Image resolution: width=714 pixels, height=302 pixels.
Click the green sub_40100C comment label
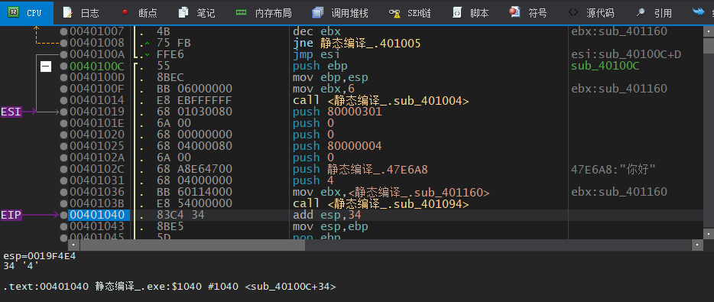coord(605,66)
